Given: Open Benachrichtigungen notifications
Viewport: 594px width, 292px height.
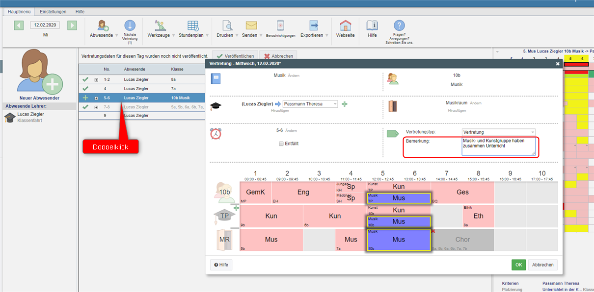Looking at the screenshot, I should tap(280, 25).
